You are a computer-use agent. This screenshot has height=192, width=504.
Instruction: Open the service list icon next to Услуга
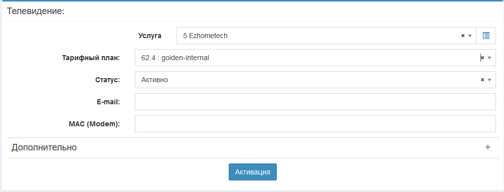tap(486, 36)
